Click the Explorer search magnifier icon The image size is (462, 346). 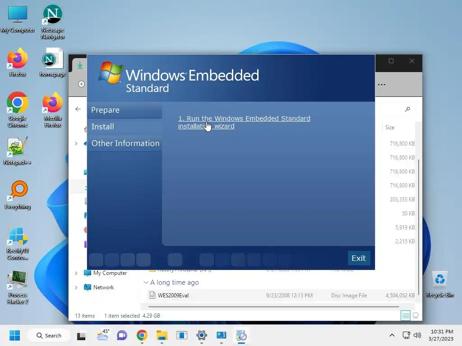[x=407, y=109]
